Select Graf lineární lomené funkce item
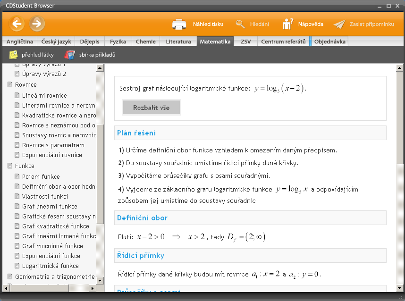Screen dimensions: 405x301 pos(59,236)
